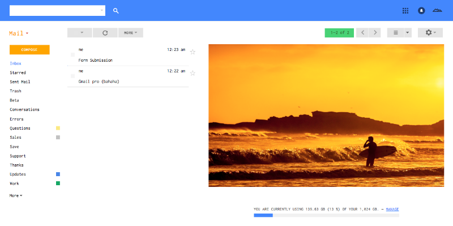The height and width of the screenshot is (226, 453).
Task: Click the storage usage progress bar
Action: [x=327, y=215]
